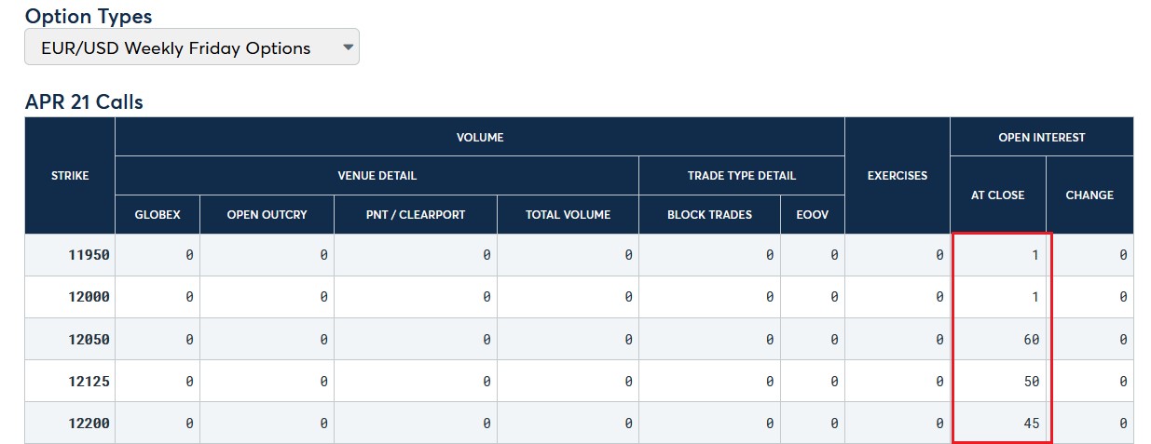Open the EUR/USD Weekly Friday Options dropdown

[x=191, y=47]
